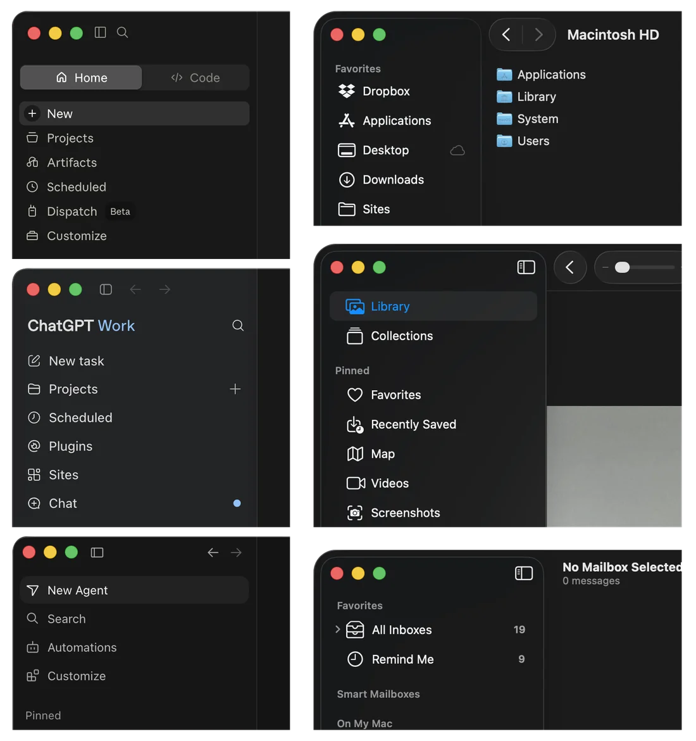Click Smart Mailboxes section heading
Viewport: 696px width, 741px height.
[x=378, y=694]
